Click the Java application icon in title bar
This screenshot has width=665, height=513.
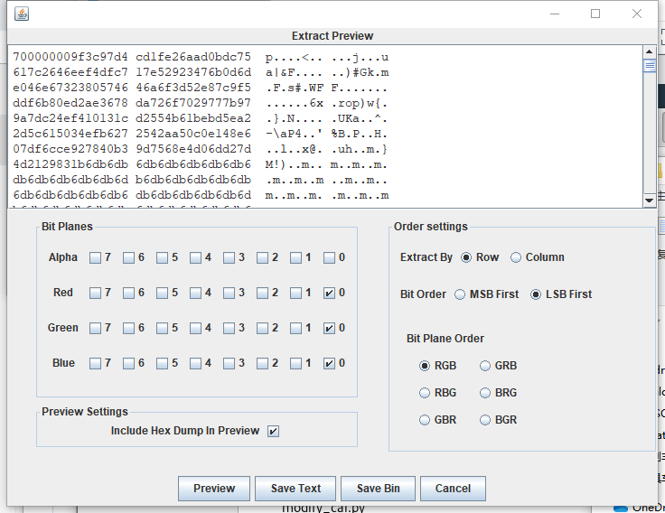point(22,14)
